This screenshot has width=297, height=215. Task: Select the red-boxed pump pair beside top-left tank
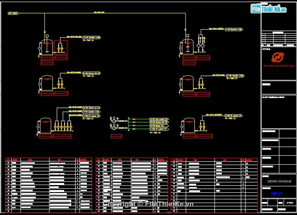point(61,48)
